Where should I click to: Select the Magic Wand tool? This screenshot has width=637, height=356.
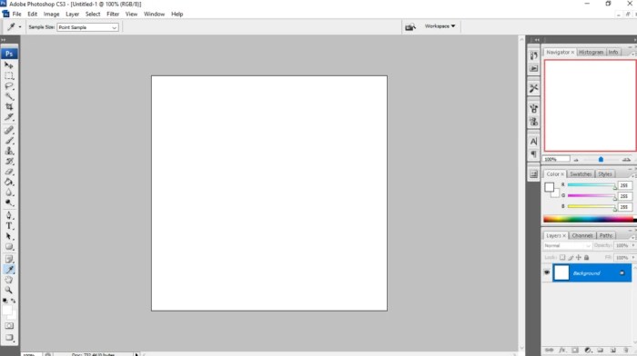pos(9,96)
